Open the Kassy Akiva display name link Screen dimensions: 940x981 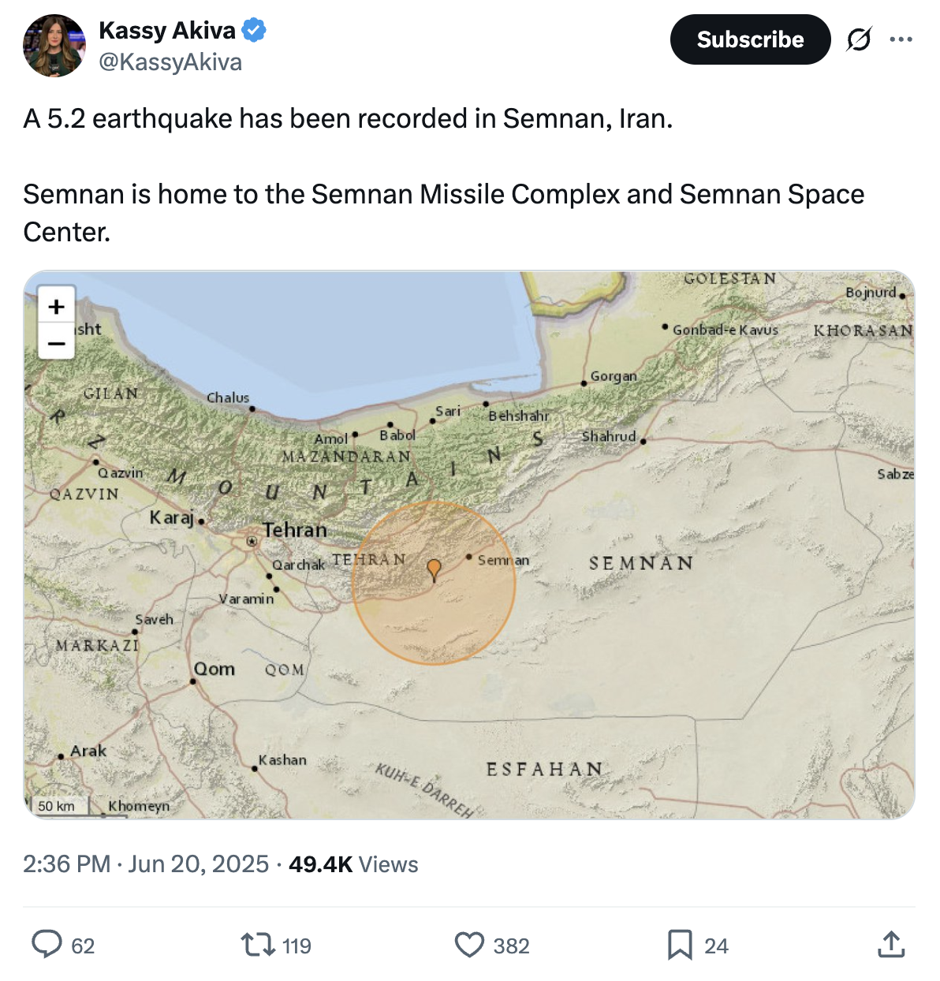pyautogui.click(x=167, y=30)
